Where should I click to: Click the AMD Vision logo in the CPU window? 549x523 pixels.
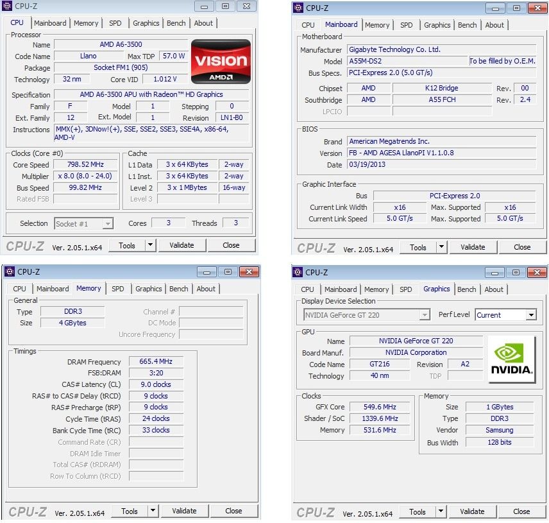221,62
